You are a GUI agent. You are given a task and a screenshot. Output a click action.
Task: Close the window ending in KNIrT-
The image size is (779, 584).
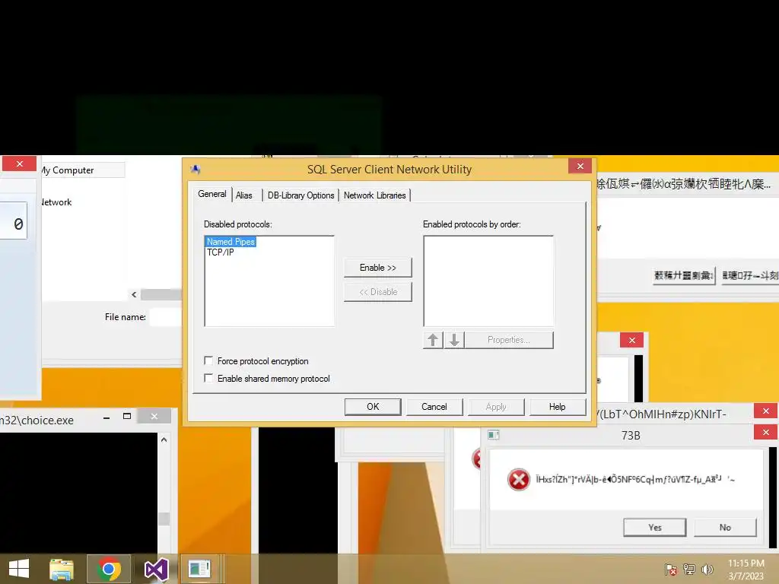click(x=765, y=411)
